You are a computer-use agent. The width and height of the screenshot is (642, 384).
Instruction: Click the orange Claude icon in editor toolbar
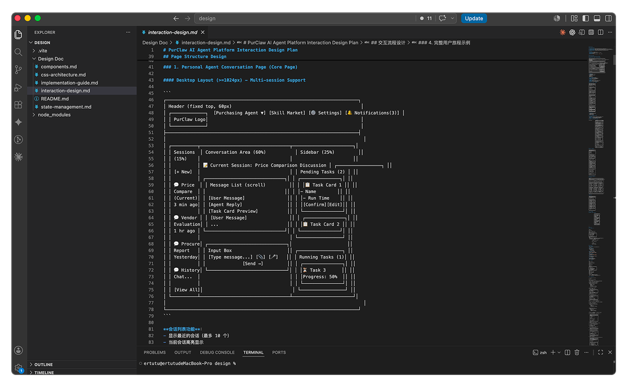point(562,32)
